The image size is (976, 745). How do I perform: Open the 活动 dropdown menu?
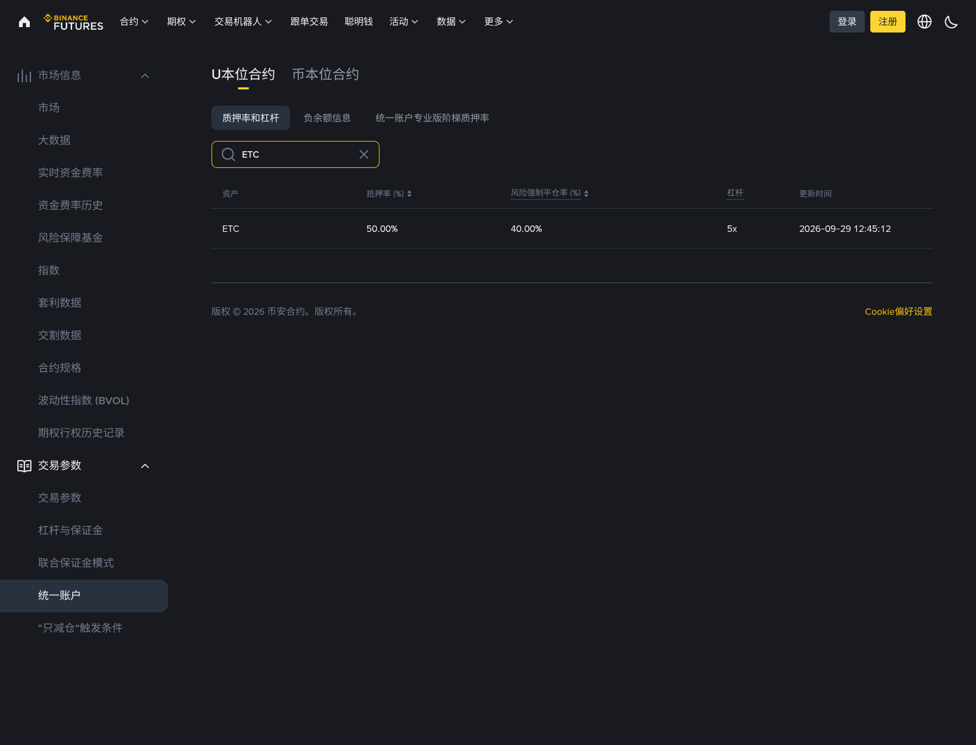[x=403, y=22]
